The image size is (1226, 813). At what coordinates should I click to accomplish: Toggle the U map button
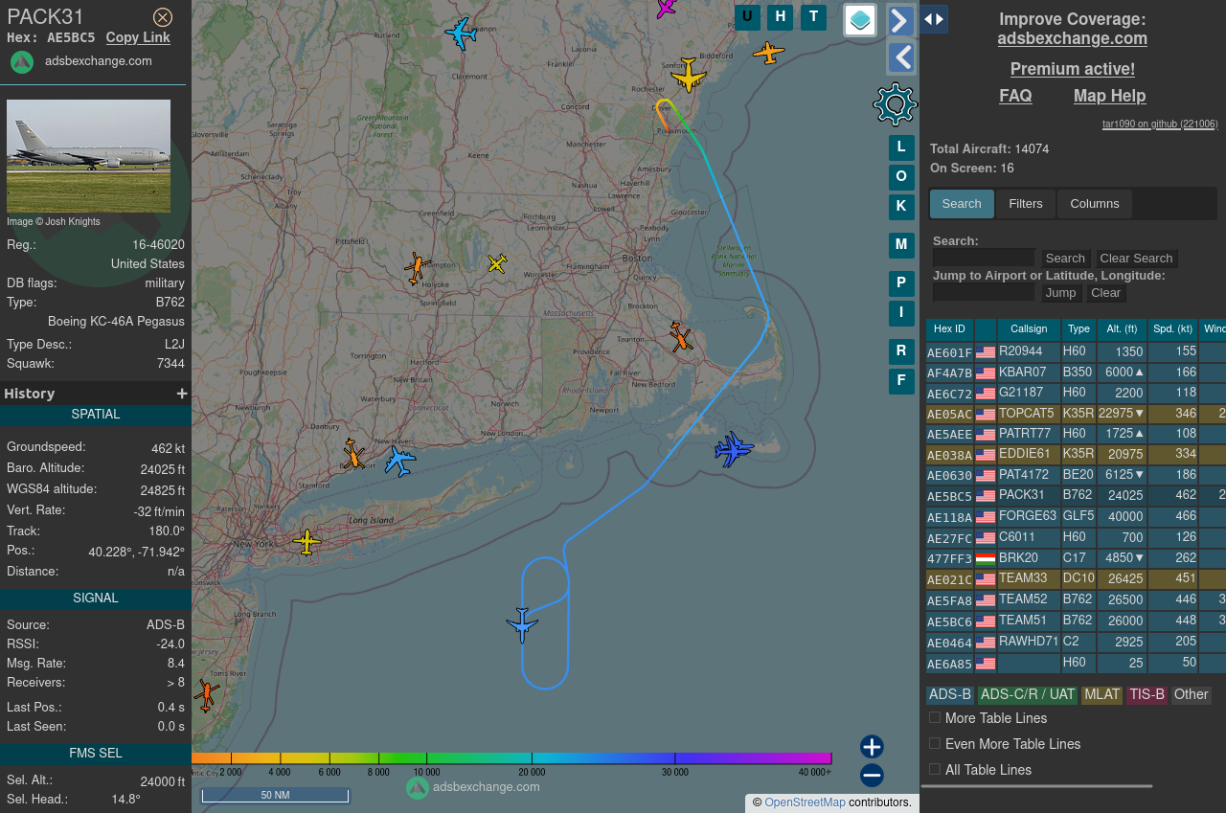click(x=747, y=16)
